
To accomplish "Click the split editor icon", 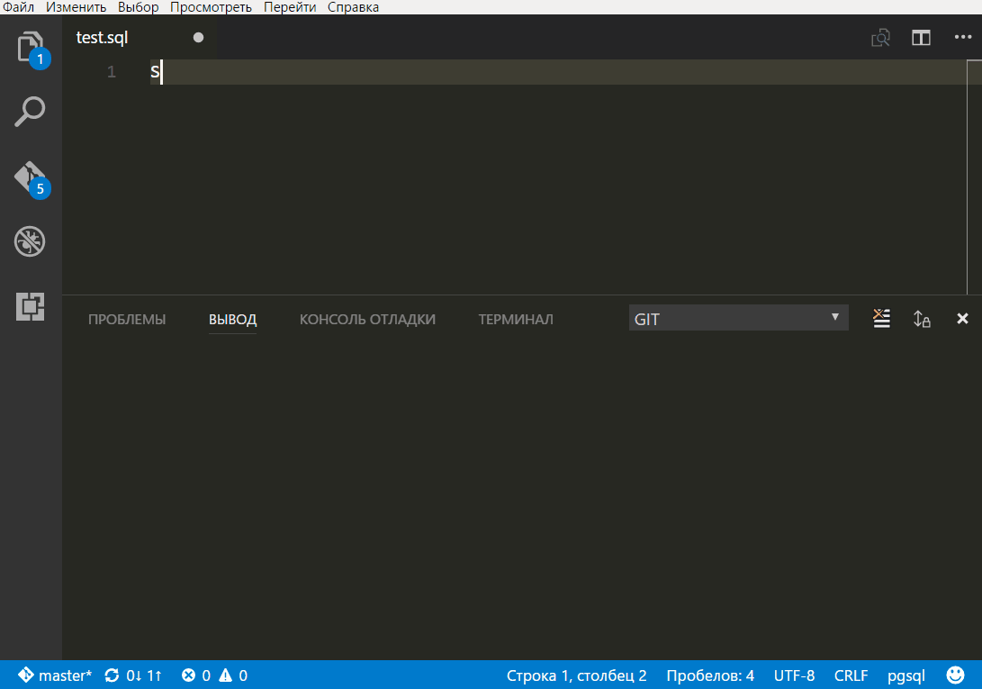I will [x=921, y=38].
